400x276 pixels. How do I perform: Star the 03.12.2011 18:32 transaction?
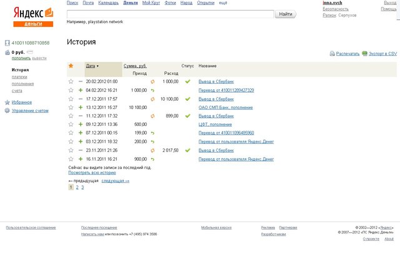click(71, 141)
